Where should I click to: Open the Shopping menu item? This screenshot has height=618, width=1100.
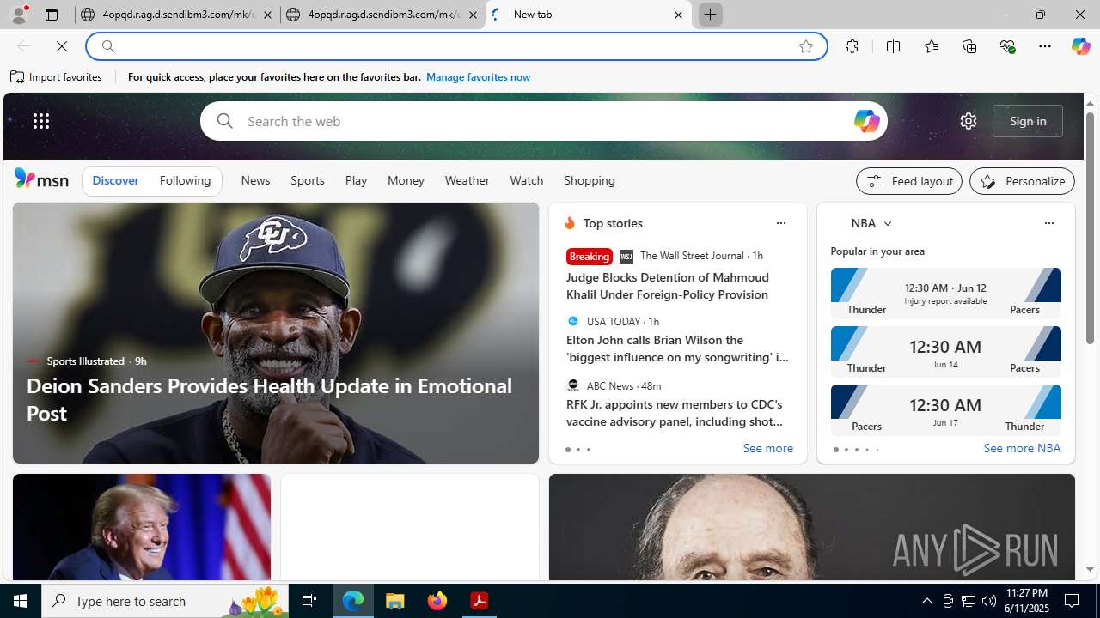coord(590,180)
